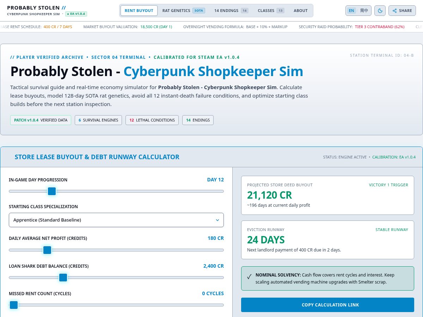Open the Rat Genetics tab
The image size is (423, 317).
point(183,11)
